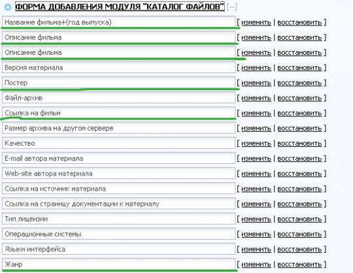
Task: Collapse the form section with [–] toggle
Action: tap(232, 7)
